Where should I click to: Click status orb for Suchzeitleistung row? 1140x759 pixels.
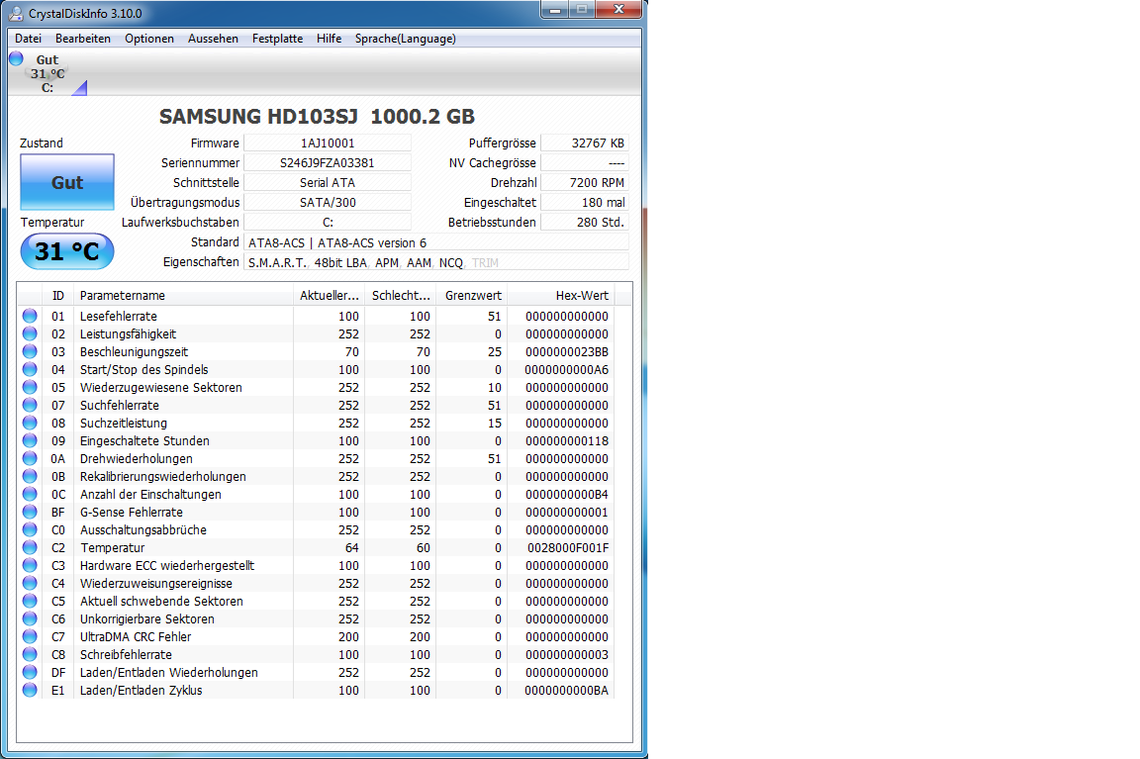pyautogui.click(x=30, y=423)
